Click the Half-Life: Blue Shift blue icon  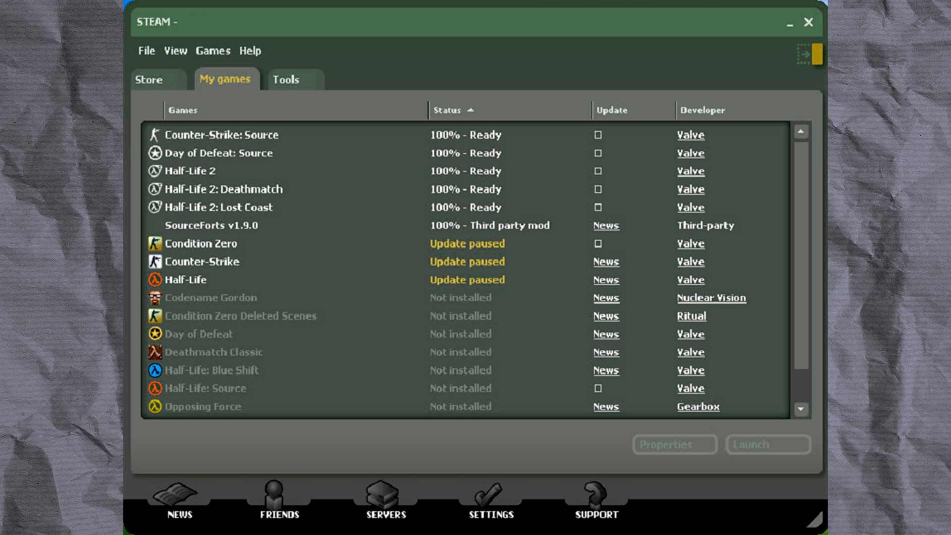[x=155, y=371]
